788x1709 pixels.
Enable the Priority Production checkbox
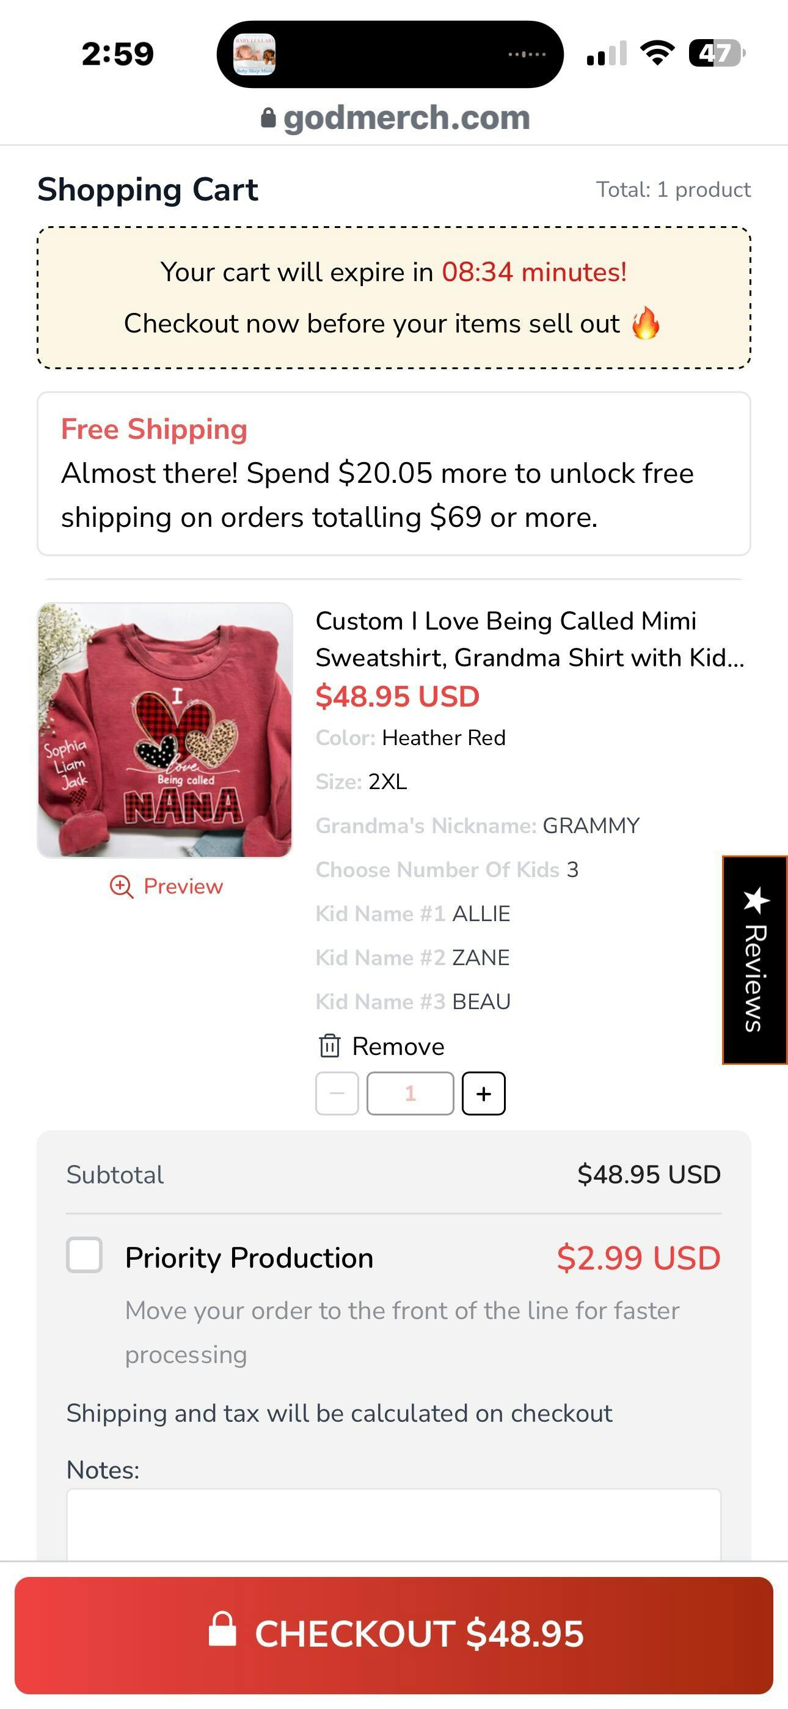84,1255
